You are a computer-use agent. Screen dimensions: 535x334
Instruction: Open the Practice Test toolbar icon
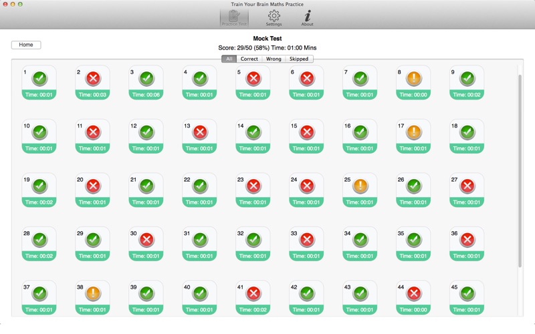click(x=234, y=18)
